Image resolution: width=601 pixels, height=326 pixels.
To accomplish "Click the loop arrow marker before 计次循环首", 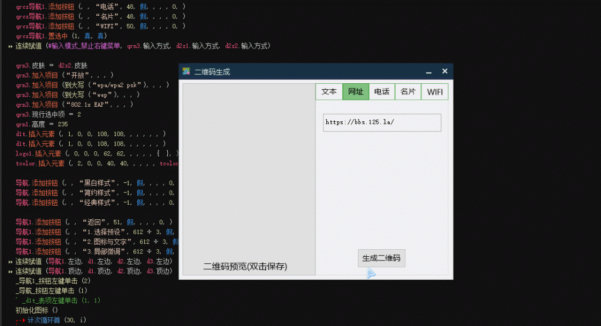I will click(20, 320).
